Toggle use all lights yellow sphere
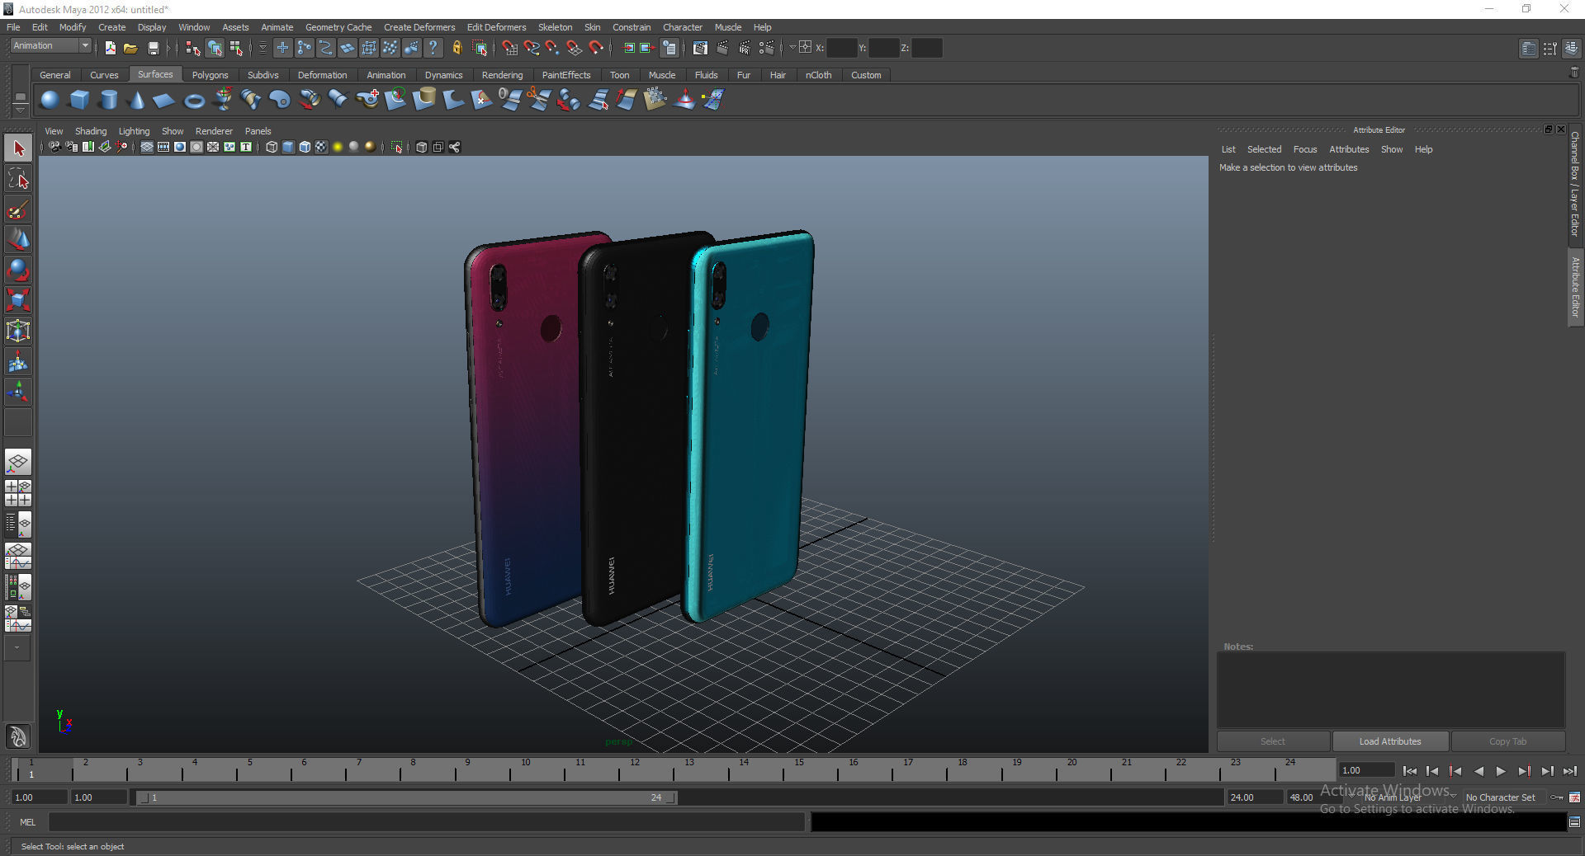Image resolution: width=1585 pixels, height=856 pixels. coord(338,147)
